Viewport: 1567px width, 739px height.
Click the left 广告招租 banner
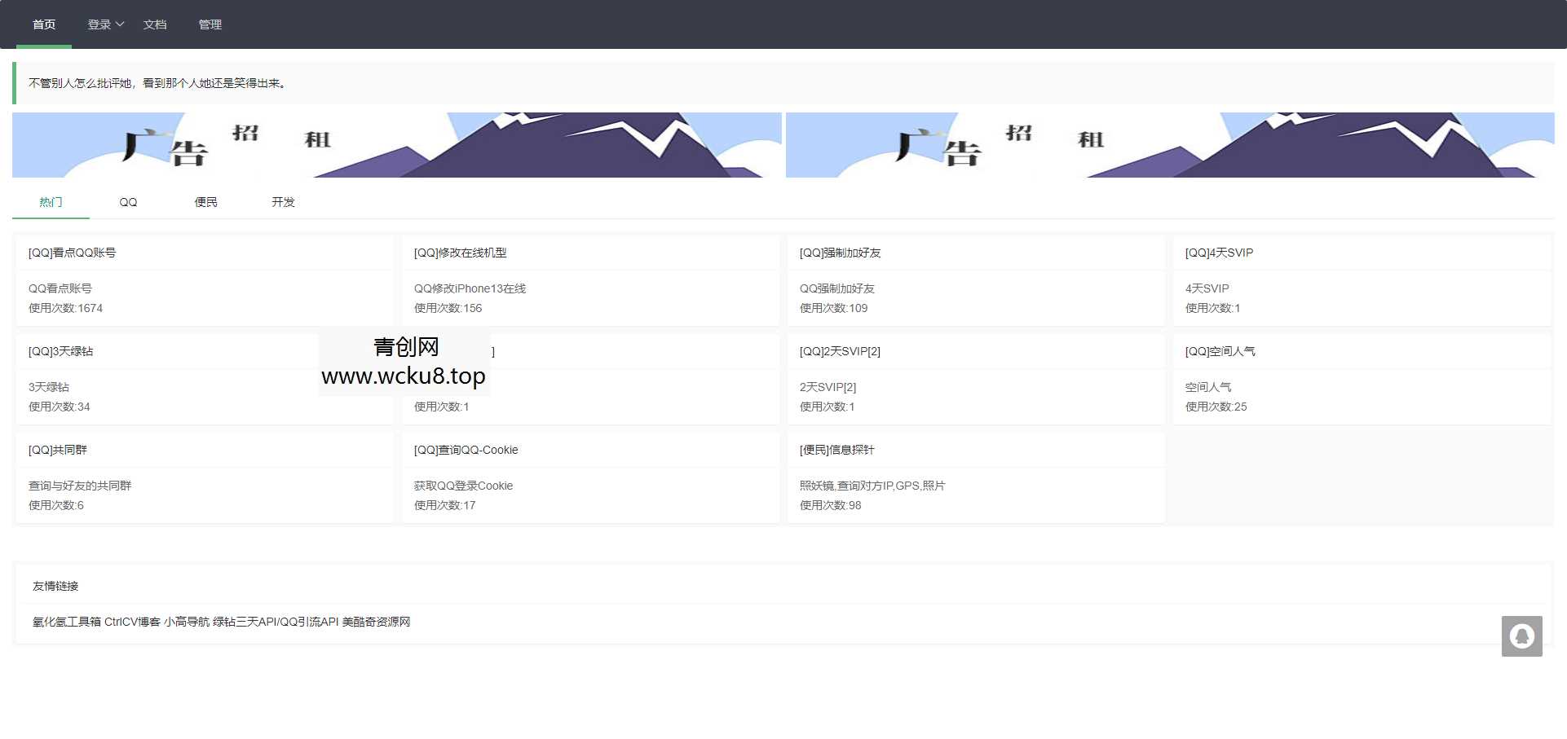coord(396,145)
